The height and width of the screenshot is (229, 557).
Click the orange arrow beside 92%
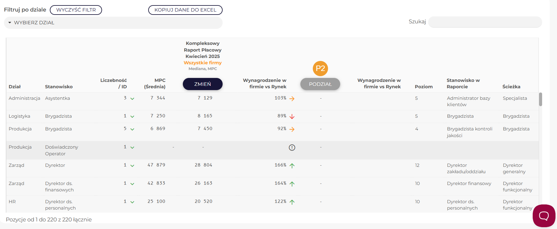pyautogui.click(x=292, y=129)
